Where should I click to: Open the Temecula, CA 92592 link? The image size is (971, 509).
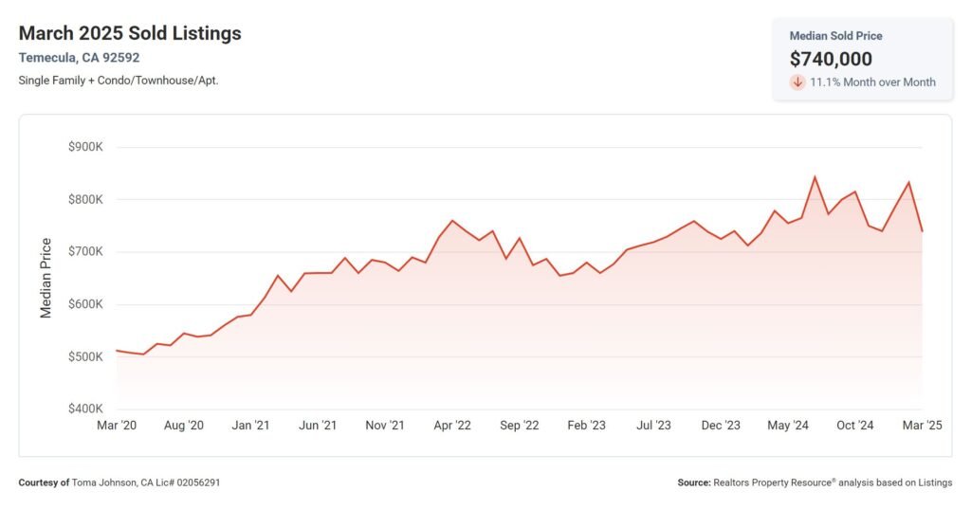(79, 57)
